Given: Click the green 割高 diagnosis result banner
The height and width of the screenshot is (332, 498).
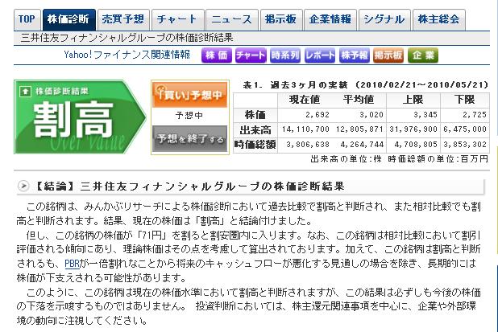Looking at the screenshot, I should point(80,117).
